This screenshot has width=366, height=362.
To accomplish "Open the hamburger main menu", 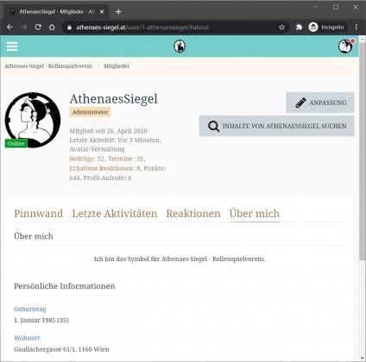I will tap(12, 47).
